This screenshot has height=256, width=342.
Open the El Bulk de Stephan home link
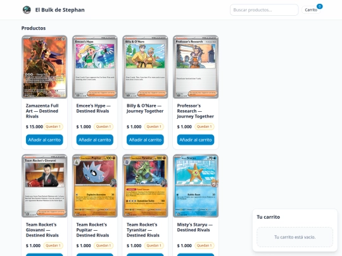[60, 9]
